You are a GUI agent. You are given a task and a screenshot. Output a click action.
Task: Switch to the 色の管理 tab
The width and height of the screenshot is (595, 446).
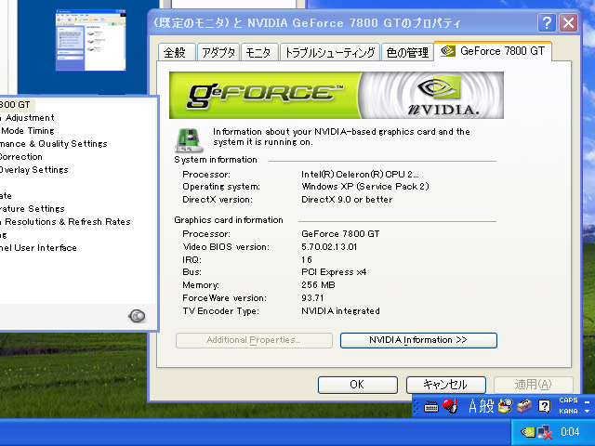point(407,52)
